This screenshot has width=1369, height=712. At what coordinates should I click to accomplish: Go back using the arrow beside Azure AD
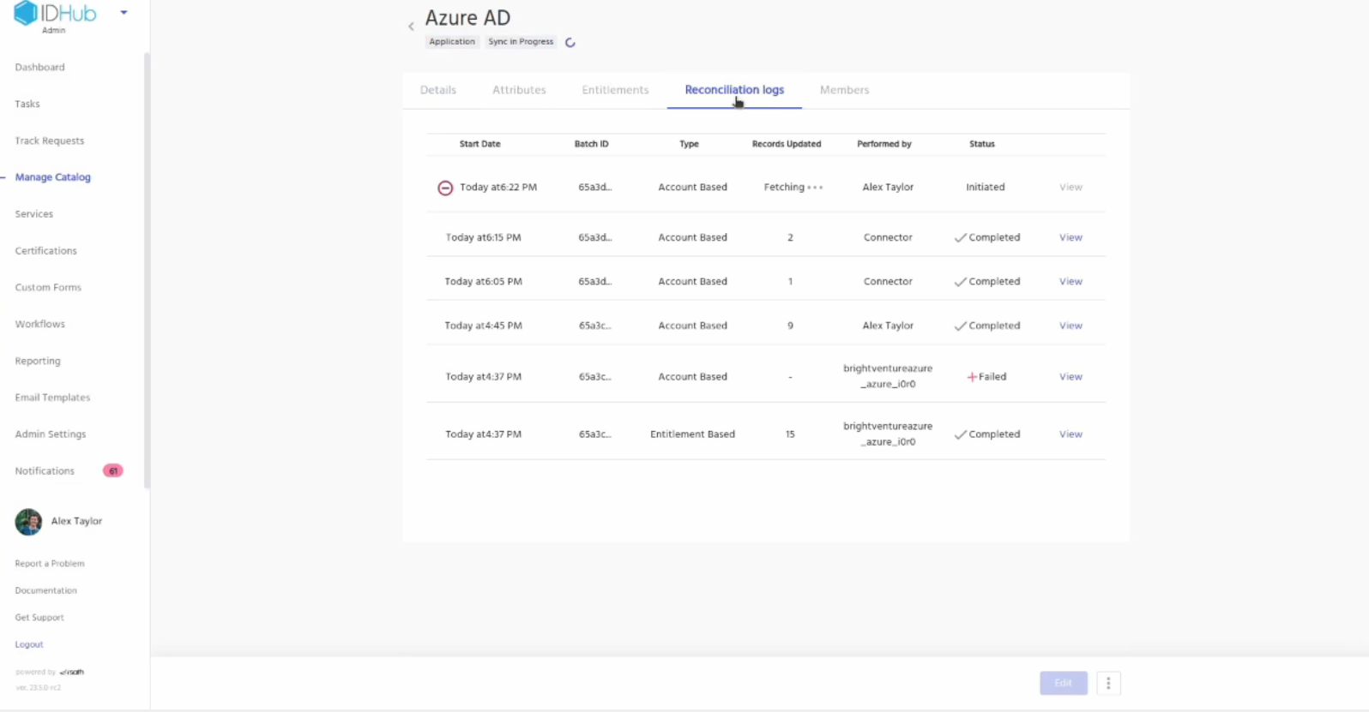(x=411, y=27)
